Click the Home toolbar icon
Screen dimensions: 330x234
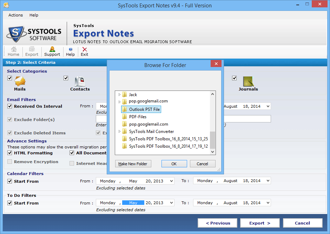coord(13,49)
